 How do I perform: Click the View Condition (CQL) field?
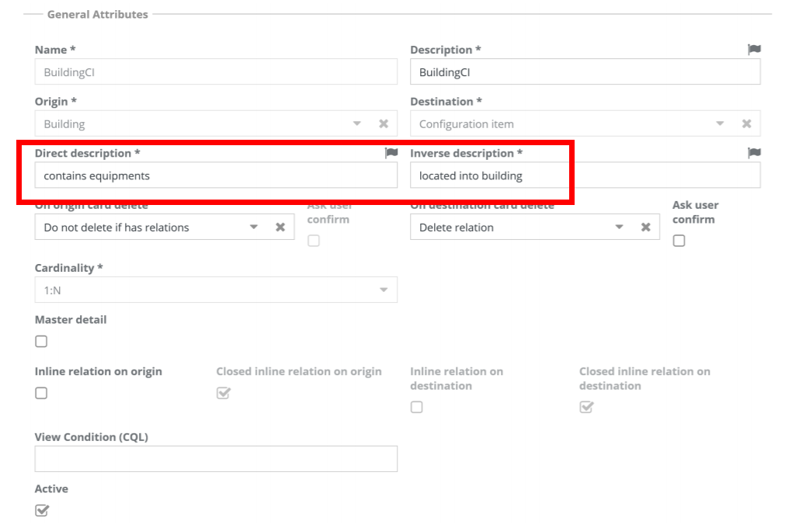(x=216, y=459)
